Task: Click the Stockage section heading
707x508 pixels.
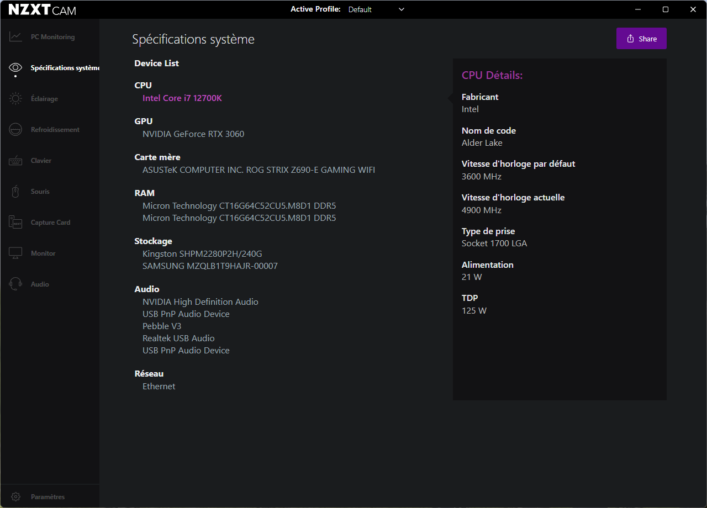Action: point(154,241)
